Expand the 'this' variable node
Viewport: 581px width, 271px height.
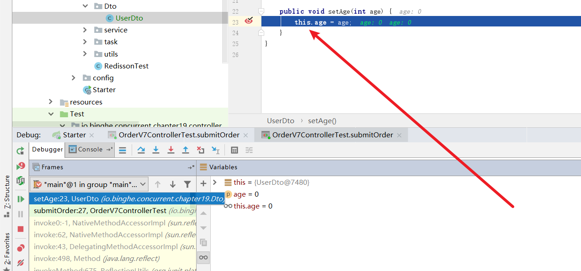215,182
